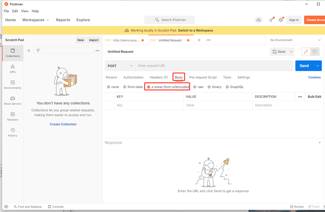Screen dimensions: 325x212
Task: Switch to the Params tab
Action: (111, 77)
